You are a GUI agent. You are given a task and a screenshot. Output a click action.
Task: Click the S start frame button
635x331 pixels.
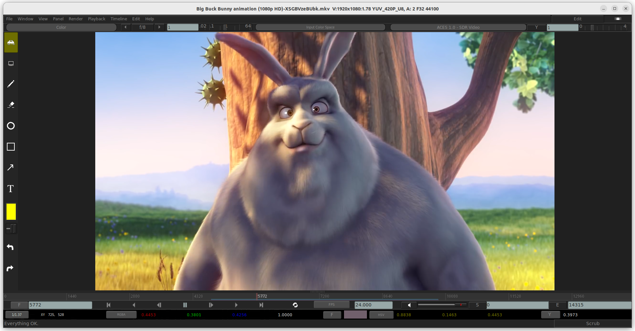coord(477,305)
